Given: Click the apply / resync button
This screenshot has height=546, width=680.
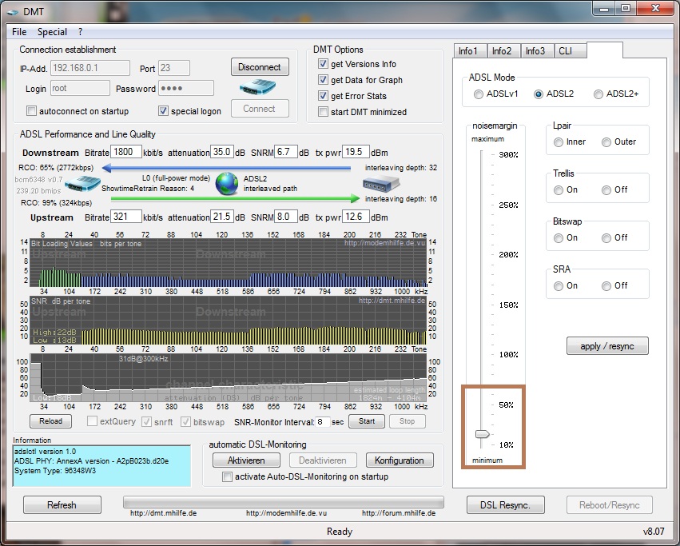Looking at the screenshot, I should coord(607,346).
